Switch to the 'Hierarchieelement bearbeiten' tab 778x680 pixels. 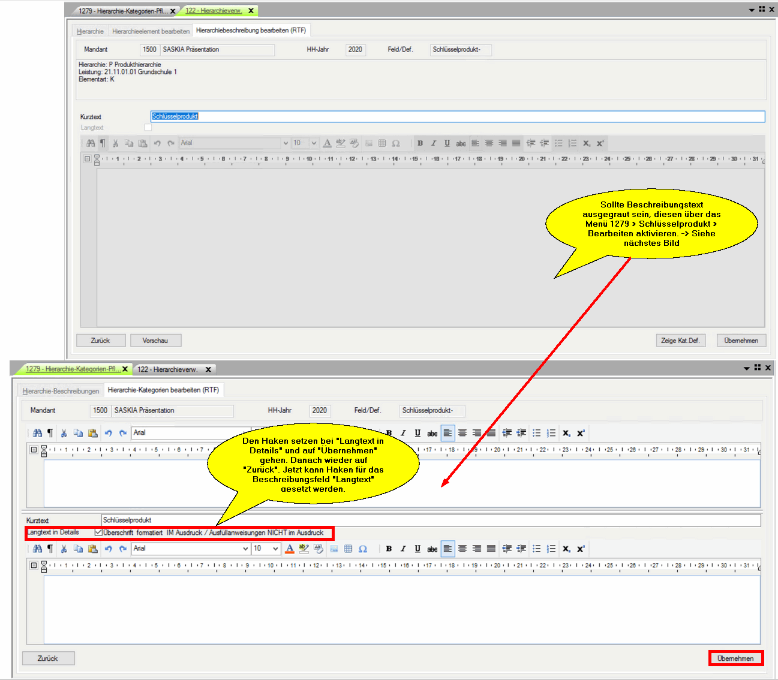(x=151, y=31)
